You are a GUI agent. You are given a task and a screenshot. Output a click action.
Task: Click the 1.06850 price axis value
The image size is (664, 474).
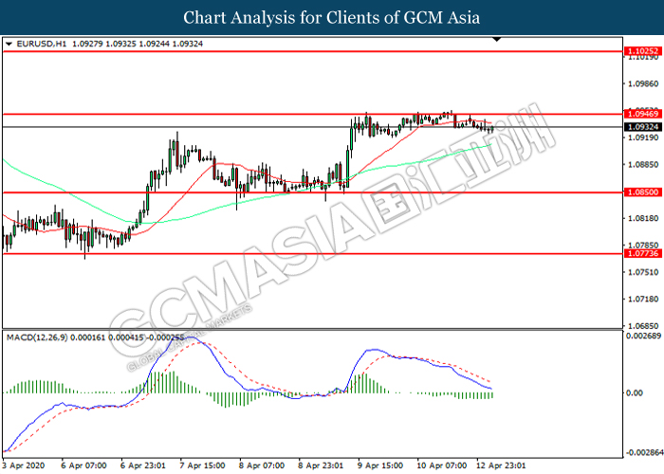(643, 326)
